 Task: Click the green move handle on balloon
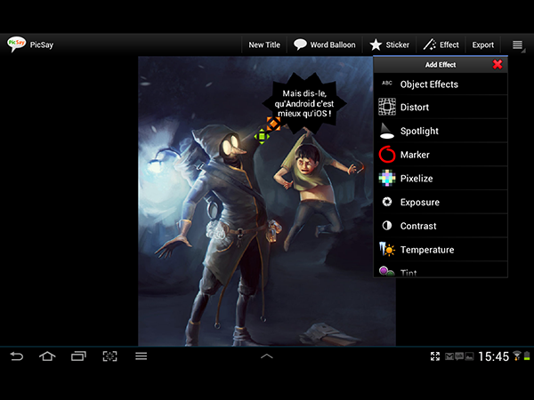pyautogui.click(x=262, y=136)
